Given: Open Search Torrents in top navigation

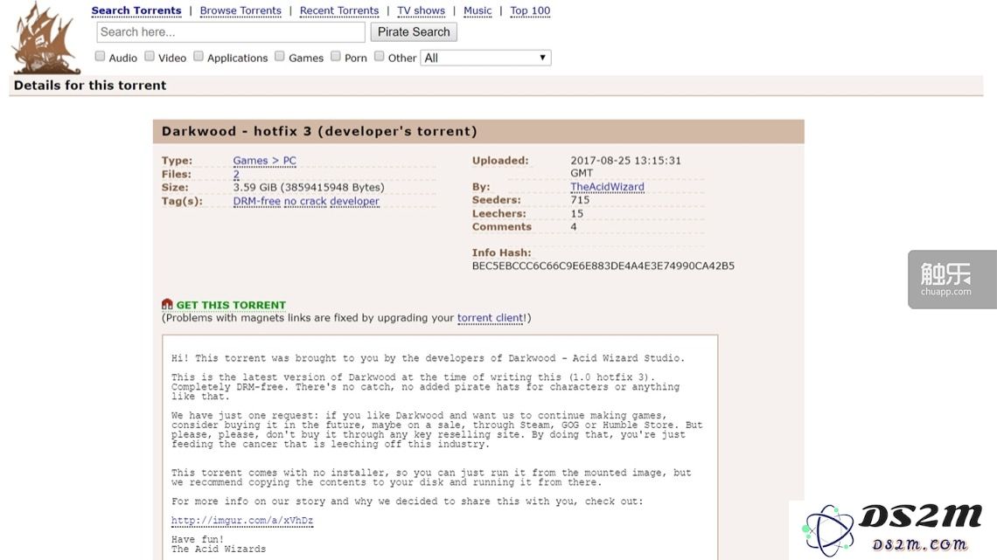Looking at the screenshot, I should click(x=136, y=10).
